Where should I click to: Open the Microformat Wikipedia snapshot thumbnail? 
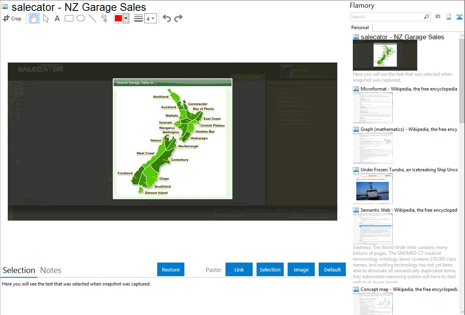point(373,108)
